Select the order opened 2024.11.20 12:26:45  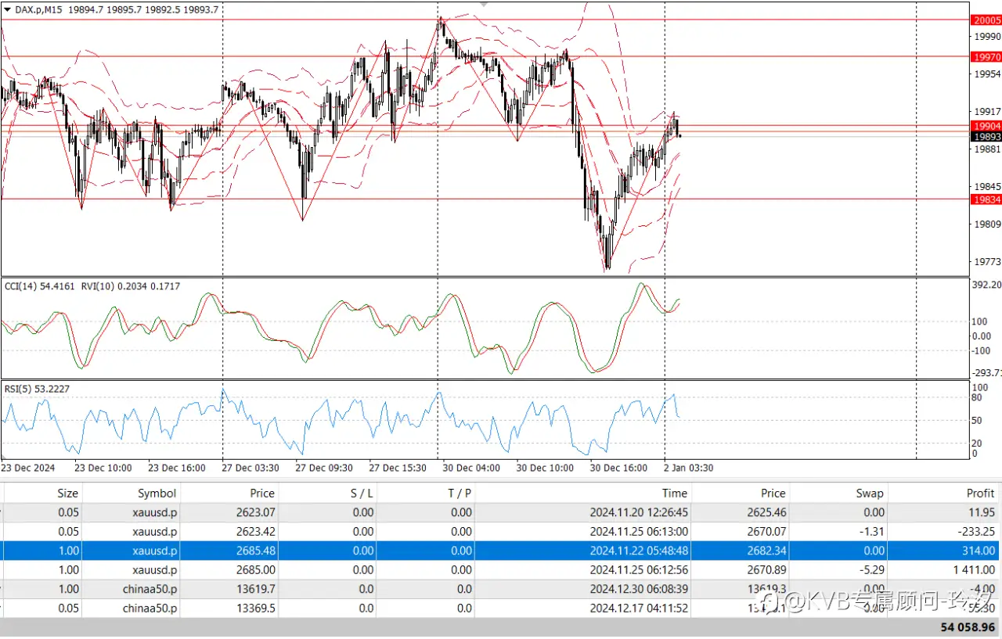pos(501,512)
